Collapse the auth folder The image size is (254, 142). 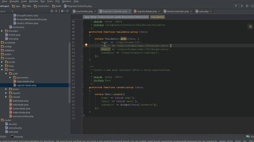click(6, 74)
